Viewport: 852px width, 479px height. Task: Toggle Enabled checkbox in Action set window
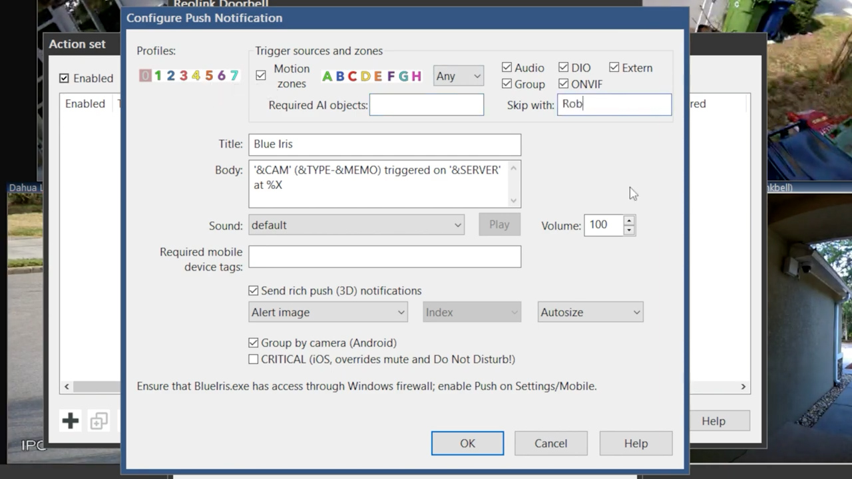[64, 78]
